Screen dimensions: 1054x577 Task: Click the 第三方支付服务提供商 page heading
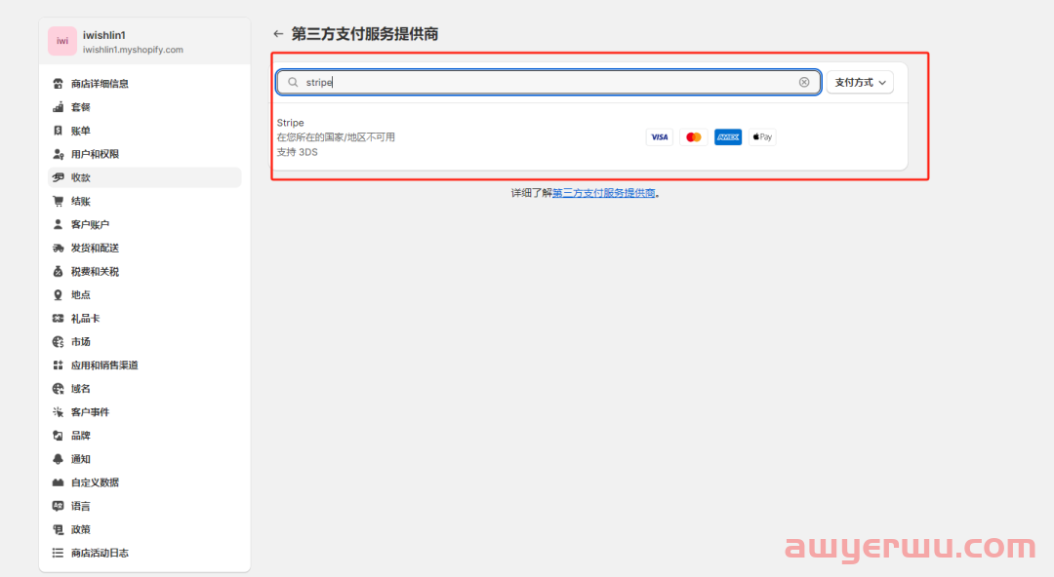pos(364,34)
